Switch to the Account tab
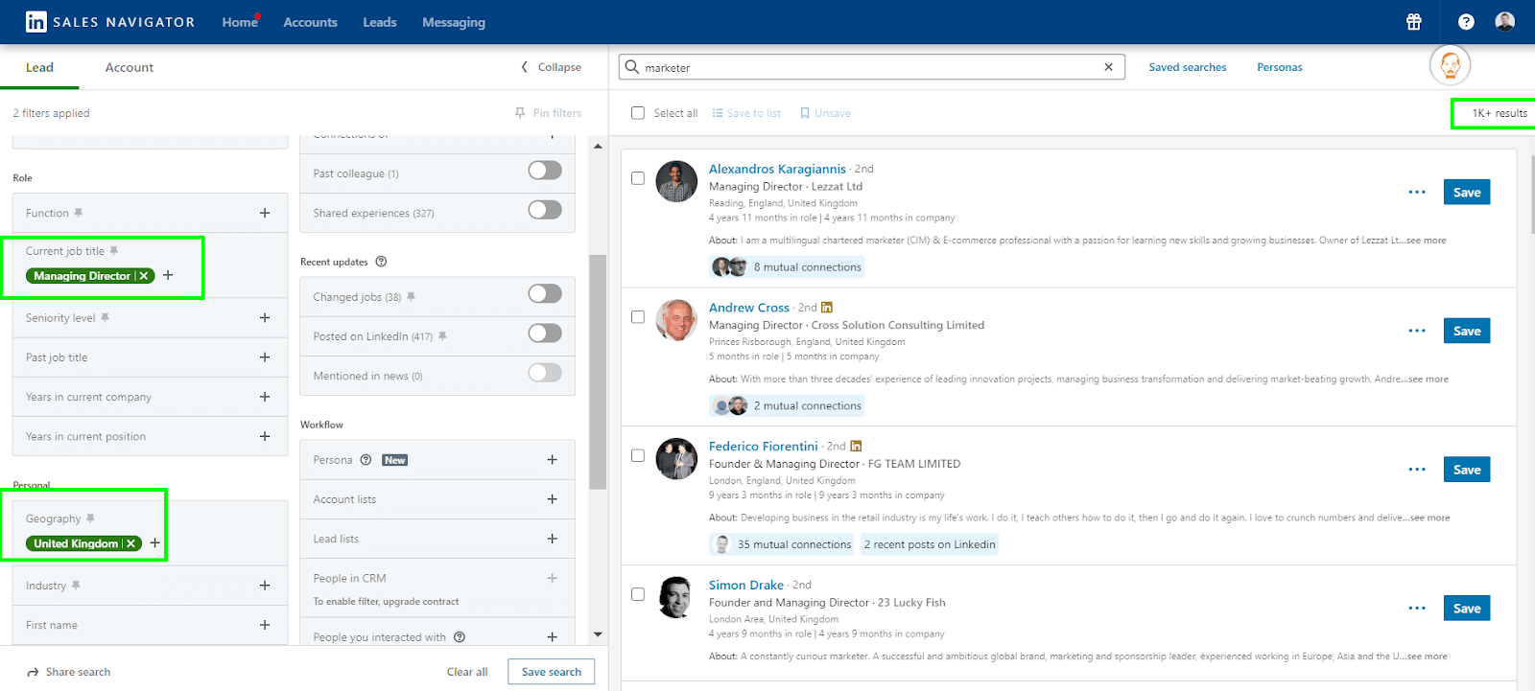 [x=130, y=67]
